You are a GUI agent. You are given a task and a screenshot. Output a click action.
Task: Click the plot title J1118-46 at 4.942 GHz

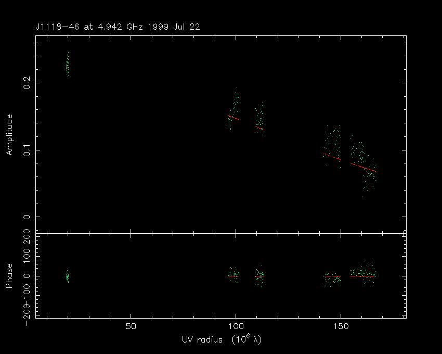pyautogui.click(x=118, y=27)
